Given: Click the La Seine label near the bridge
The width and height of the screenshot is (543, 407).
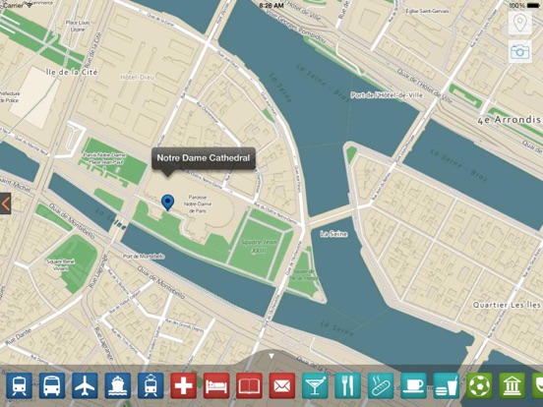Looking at the screenshot, I should [x=333, y=234].
